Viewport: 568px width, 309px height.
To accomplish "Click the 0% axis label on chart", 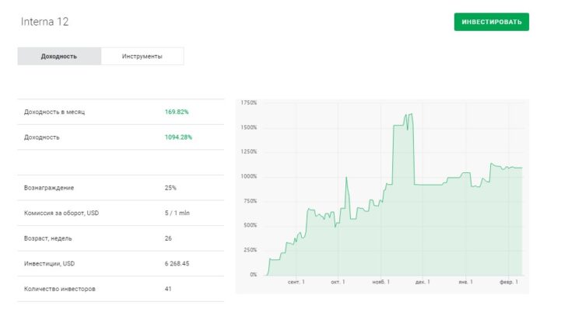I will pyautogui.click(x=253, y=274).
